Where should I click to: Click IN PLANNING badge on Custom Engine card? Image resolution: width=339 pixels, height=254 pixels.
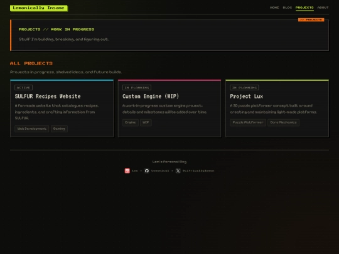137,87
